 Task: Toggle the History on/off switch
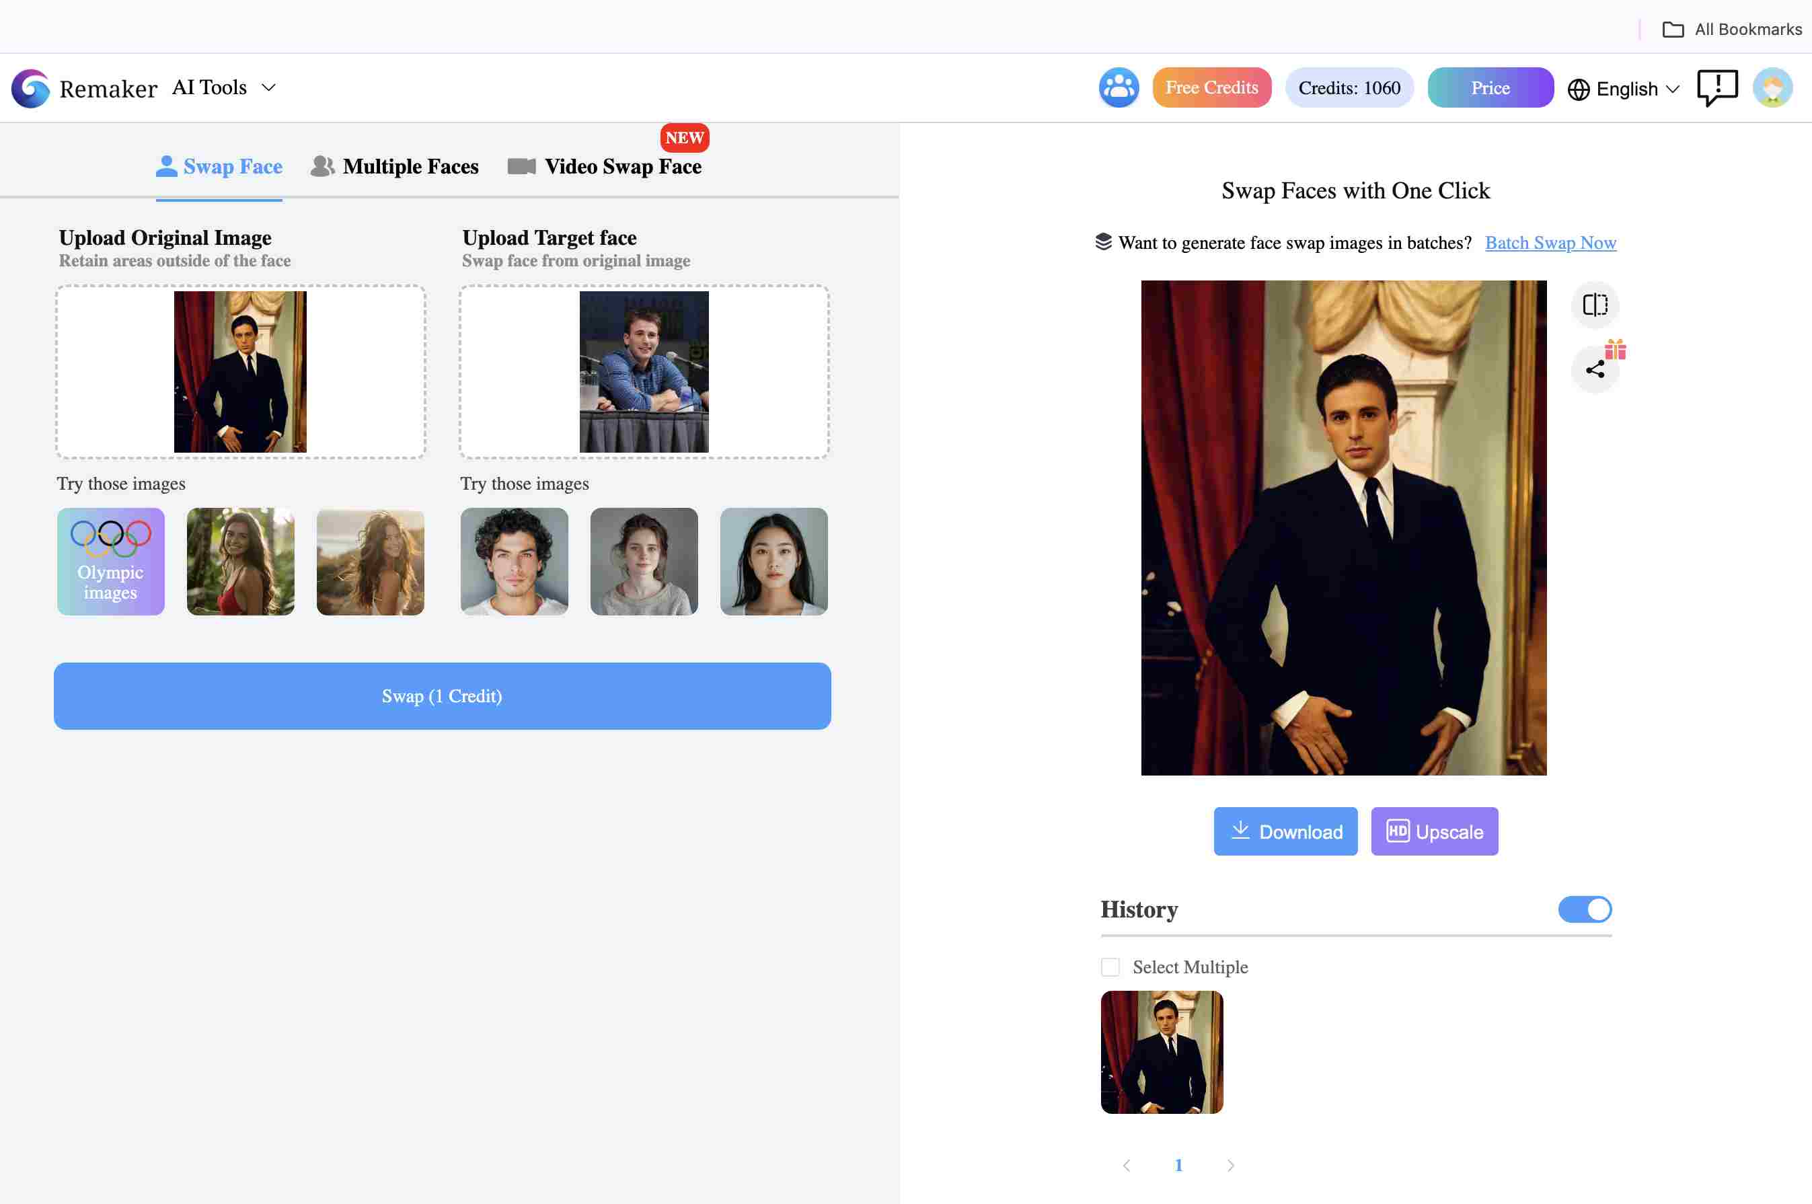tap(1585, 908)
